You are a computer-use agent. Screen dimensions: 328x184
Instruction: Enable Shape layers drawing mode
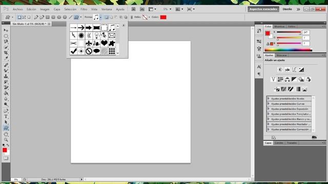[x=19, y=17]
